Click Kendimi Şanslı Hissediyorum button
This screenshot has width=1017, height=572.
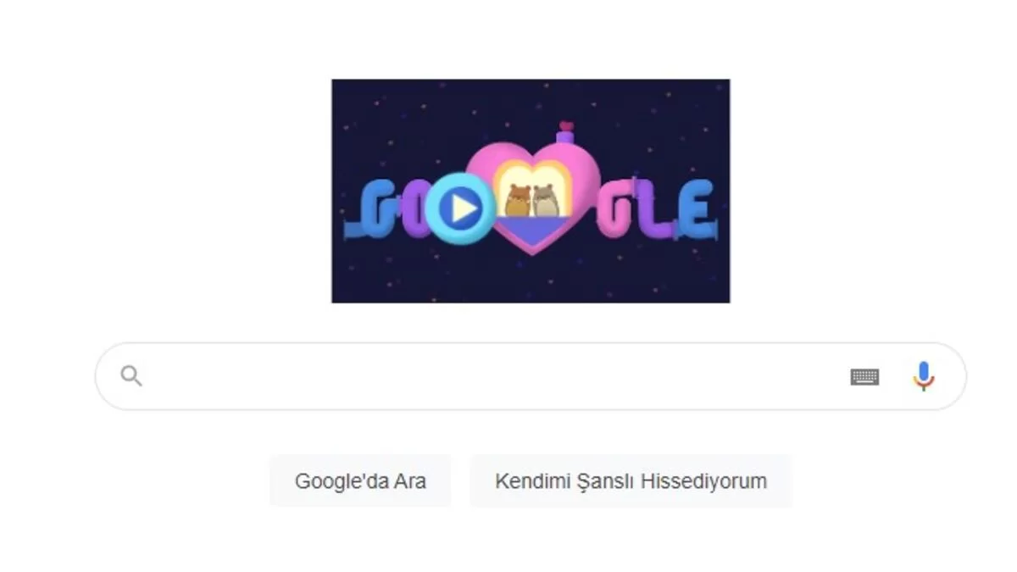point(631,480)
